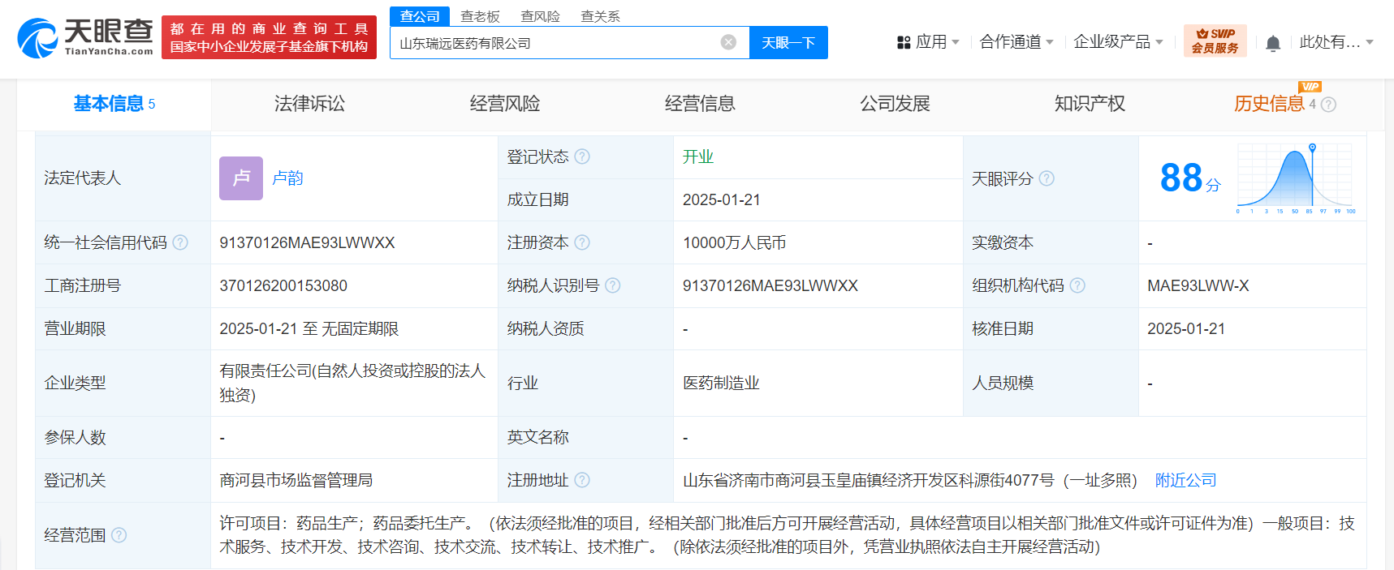The height and width of the screenshot is (570, 1394).
Task: Select the 查公司 search tab
Action: (420, 16)
